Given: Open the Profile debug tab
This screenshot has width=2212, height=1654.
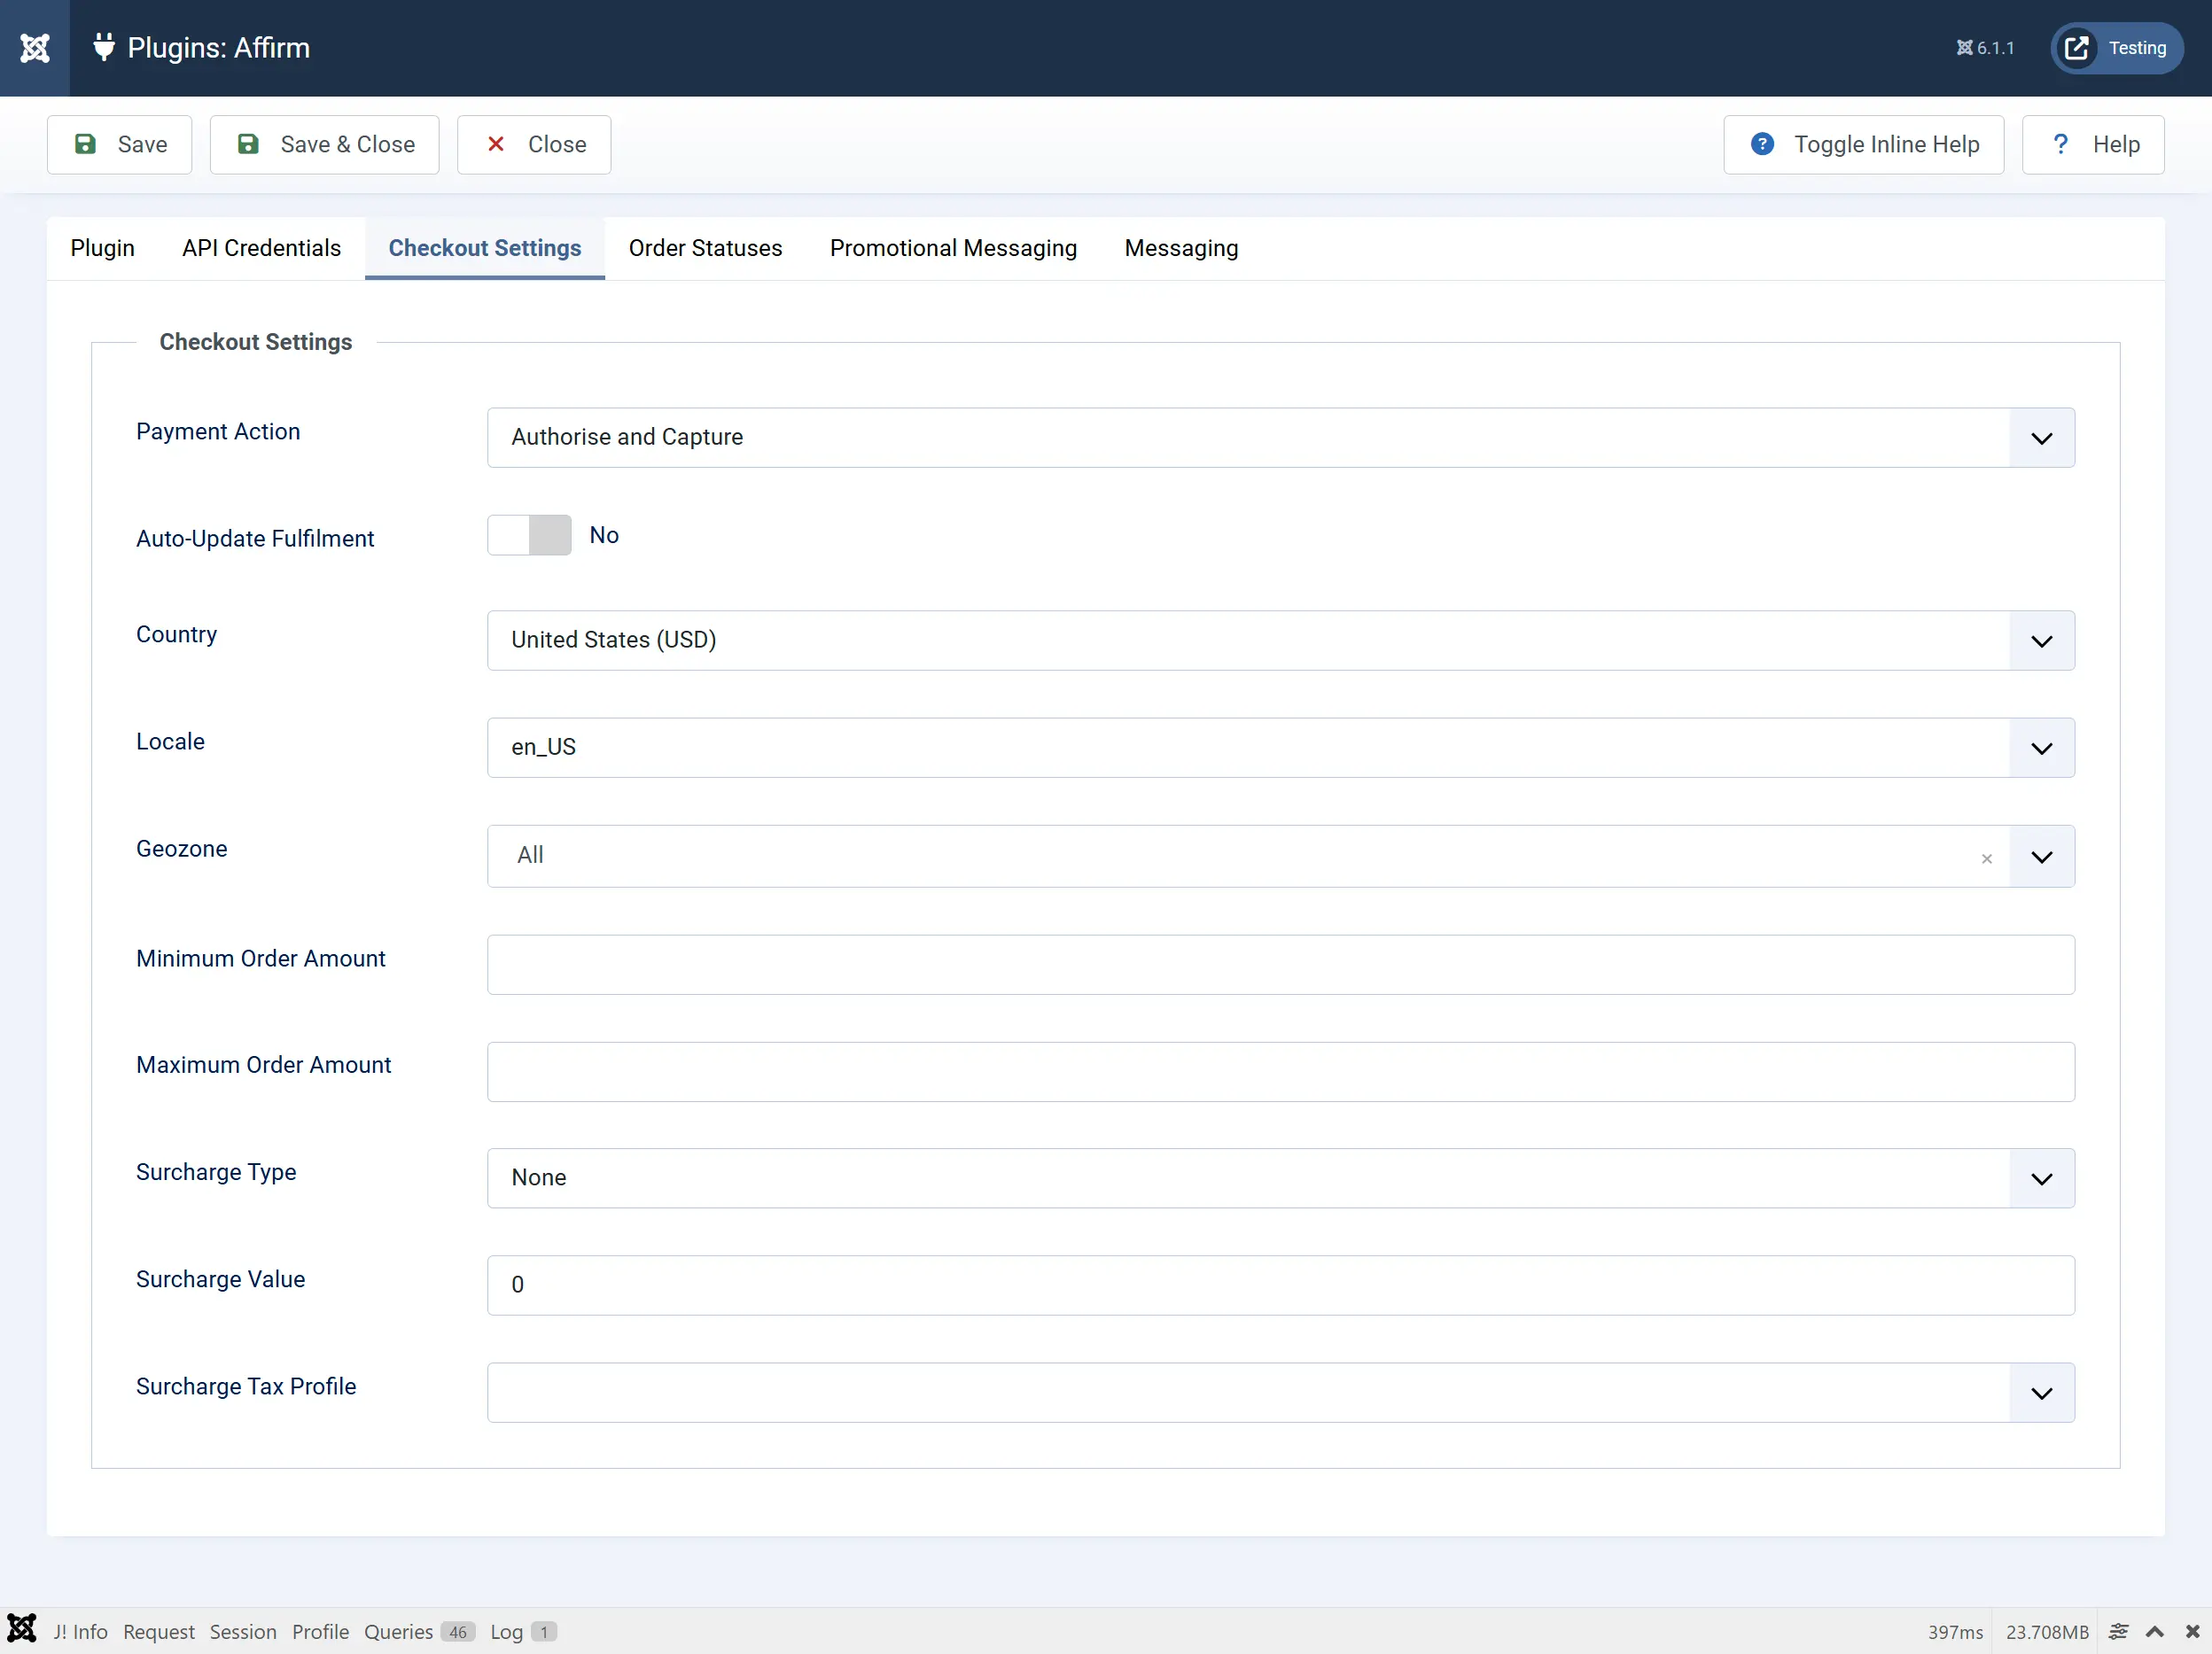Looking at the screenshot, I should [x=320, y=1632].
